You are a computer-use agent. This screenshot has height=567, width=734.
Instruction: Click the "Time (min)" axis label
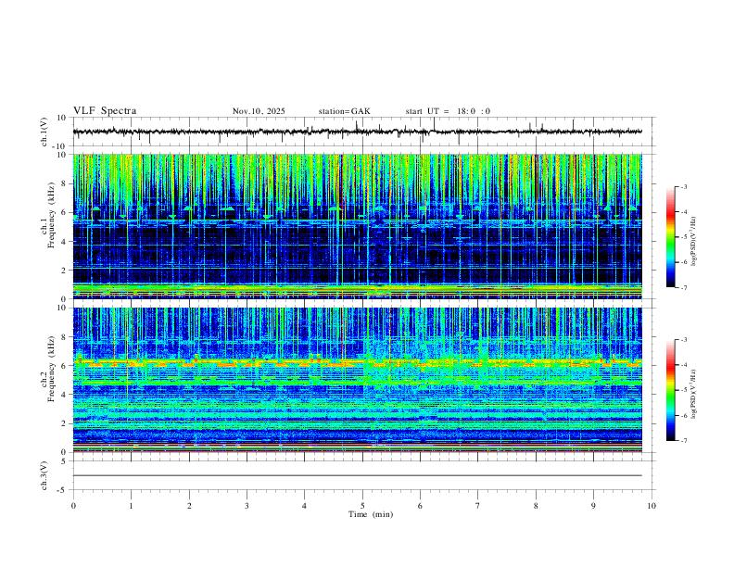click(x=371, y=514)
